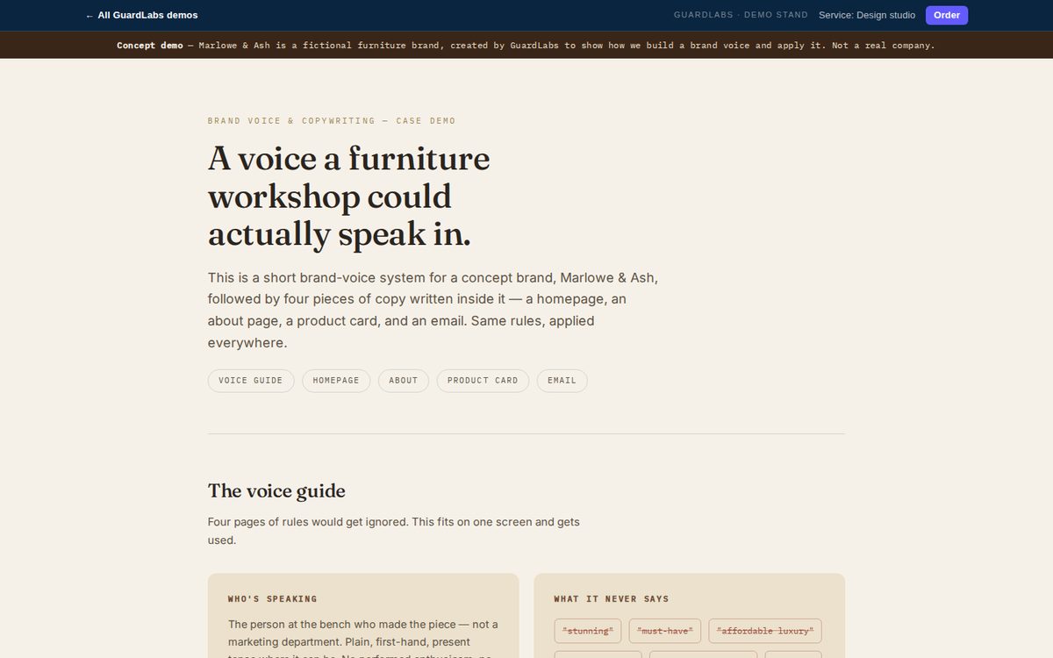Open the Service: Design studio link
The image size is (1053, 658).
click(867, 15)
